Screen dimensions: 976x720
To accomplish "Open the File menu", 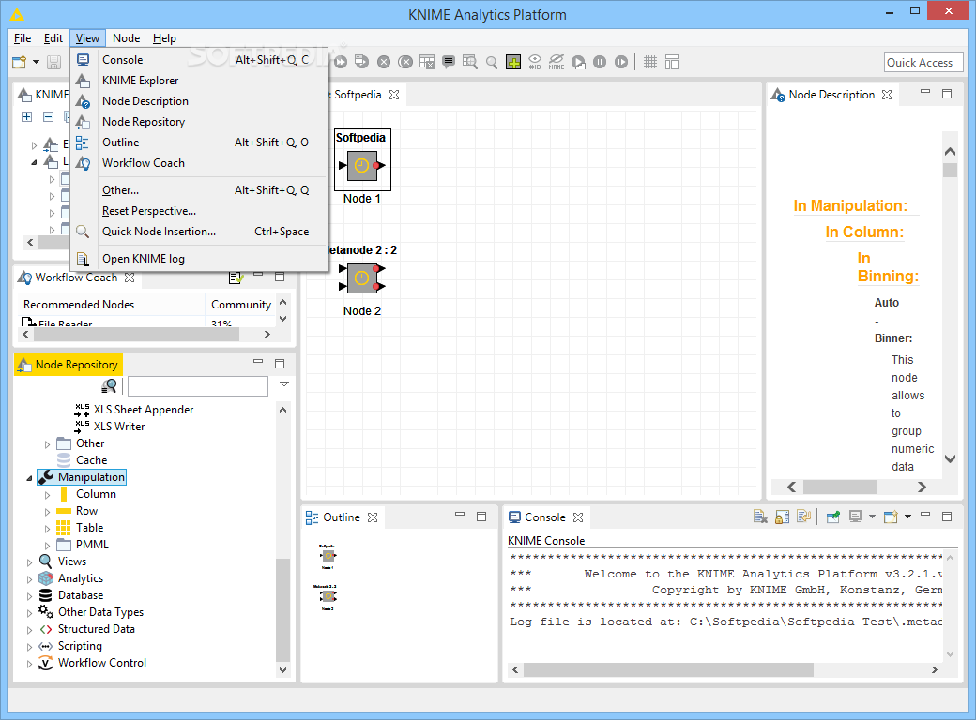I will click(23, 37).
